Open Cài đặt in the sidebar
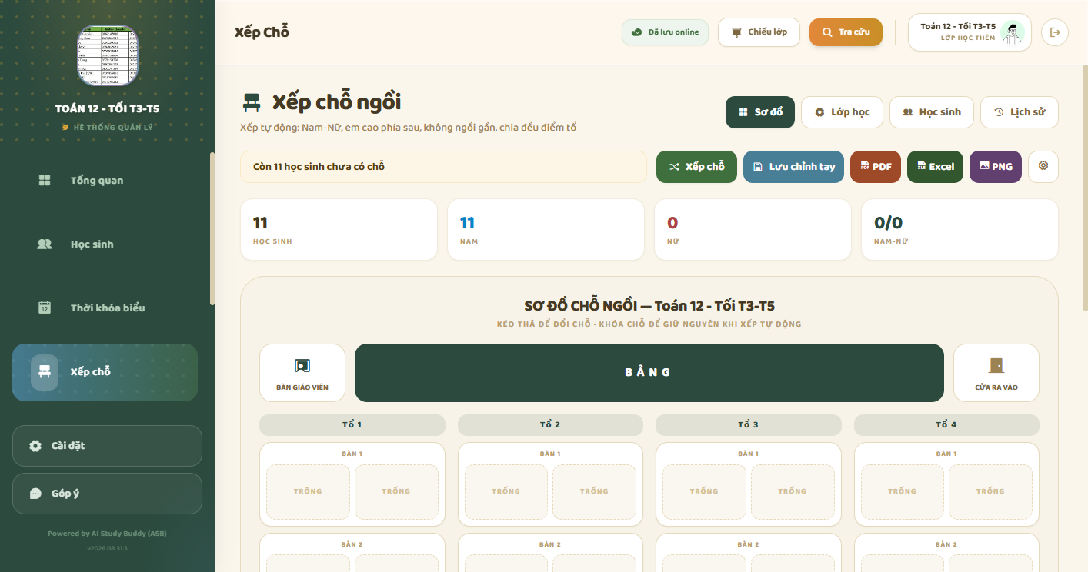The width and height of the screenshot is (1088, 572). click(x=107, y=446)
